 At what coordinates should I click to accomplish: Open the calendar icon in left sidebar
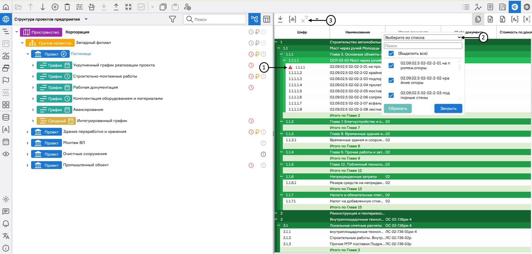click(6, 142)
